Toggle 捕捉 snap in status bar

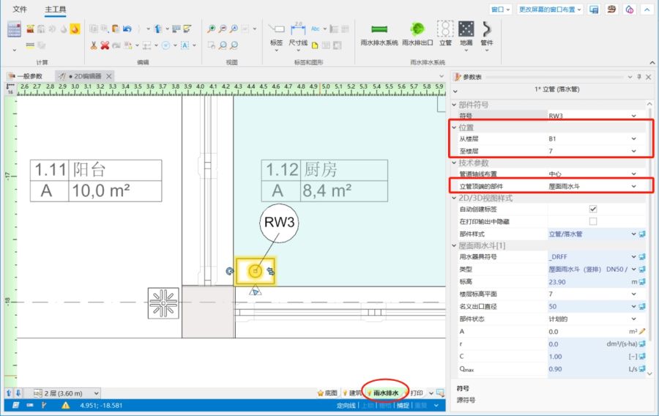pyautogui.click(x=403, y=405)
